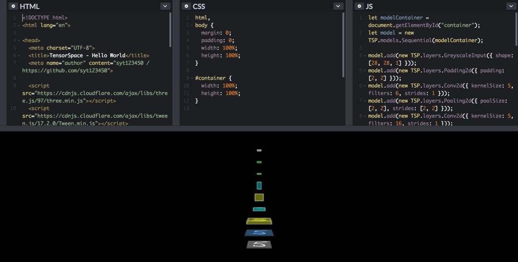Open the JS editor settings gear
The image size is (518, 262).
pyautogui.click(x=359, y=6)
